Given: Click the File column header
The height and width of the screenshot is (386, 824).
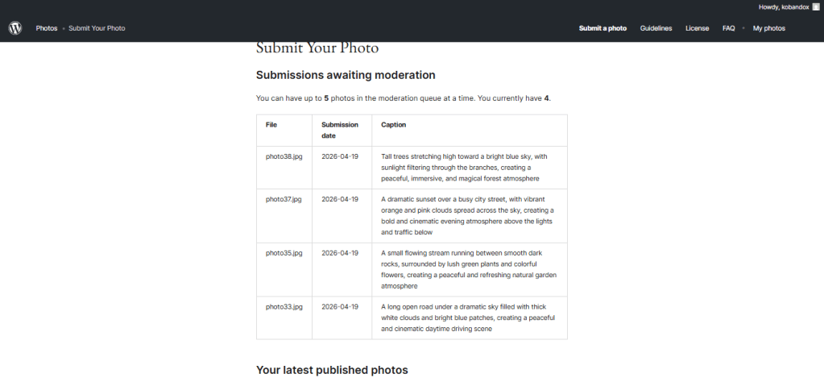Looking at the screenshot, I should tap(271, 125).
